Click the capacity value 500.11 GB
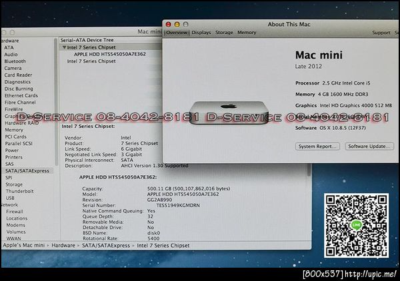This screenshot has width=400, height=281. point(189,189)
